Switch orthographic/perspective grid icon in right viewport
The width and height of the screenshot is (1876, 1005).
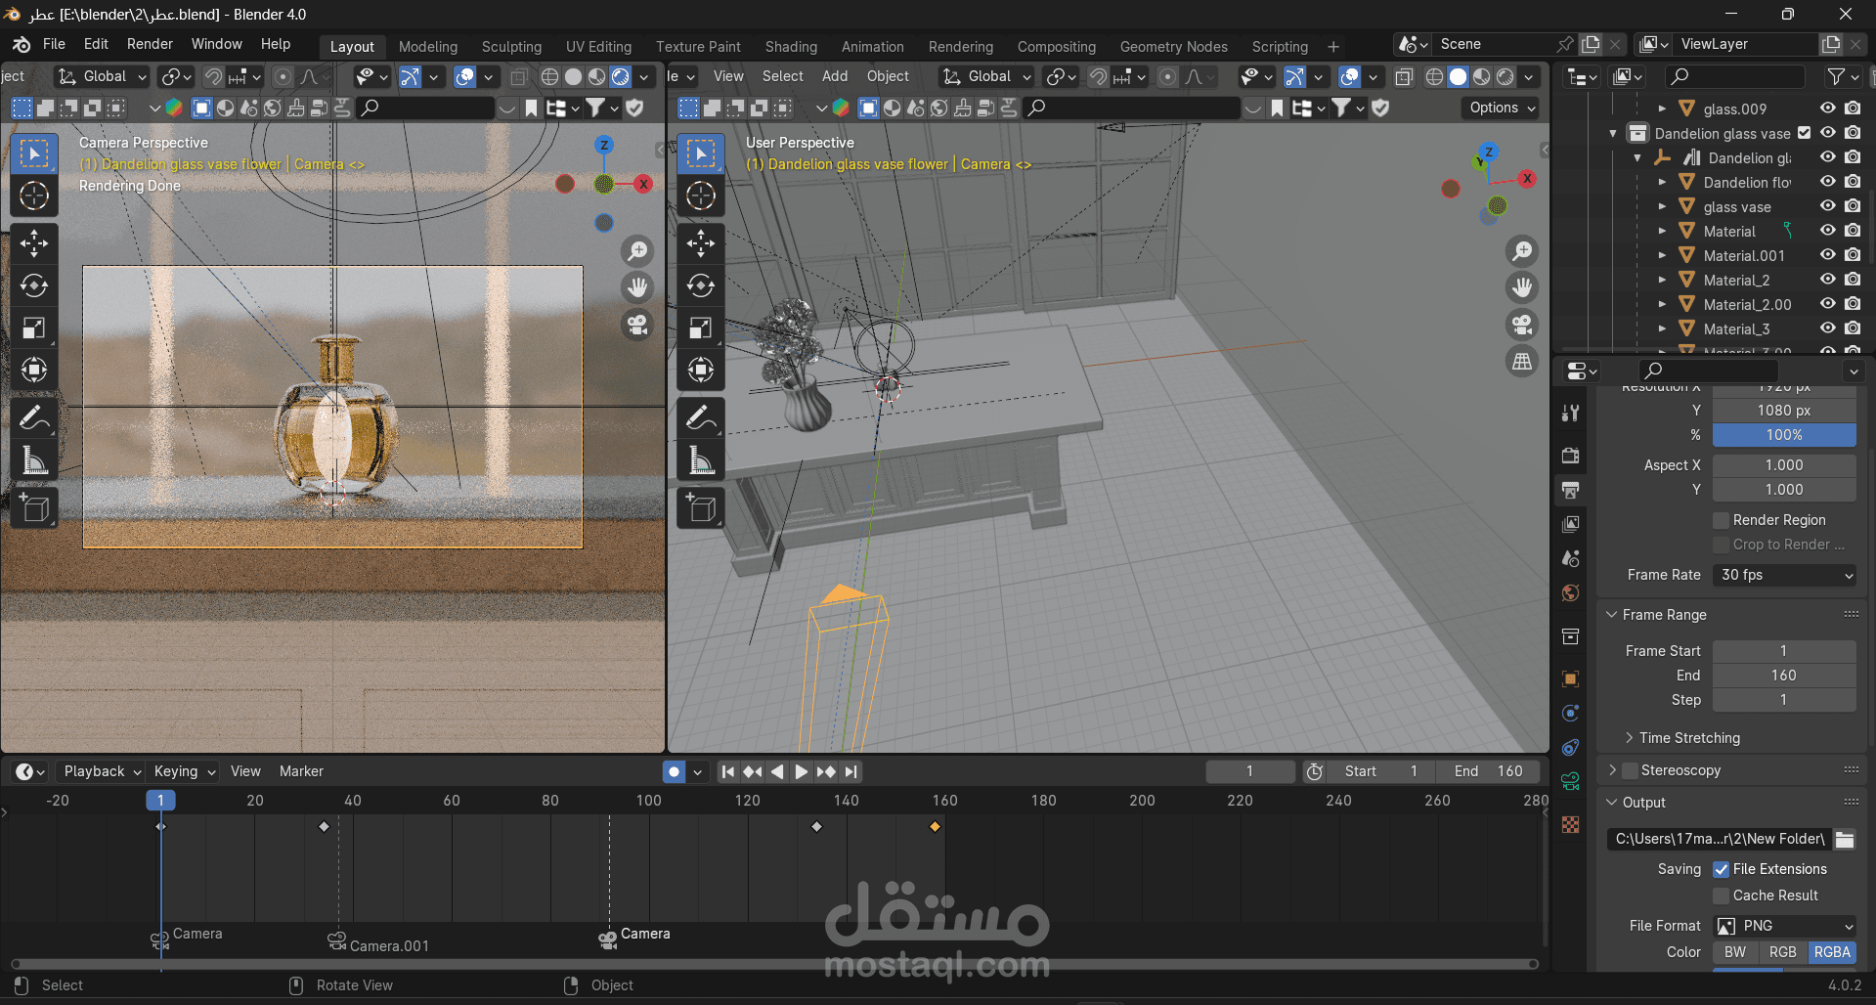coord(1522,362)
